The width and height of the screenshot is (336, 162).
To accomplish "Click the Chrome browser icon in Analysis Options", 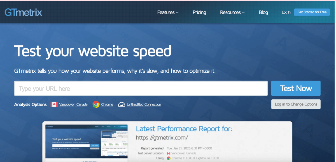I will tap(96, 104).
